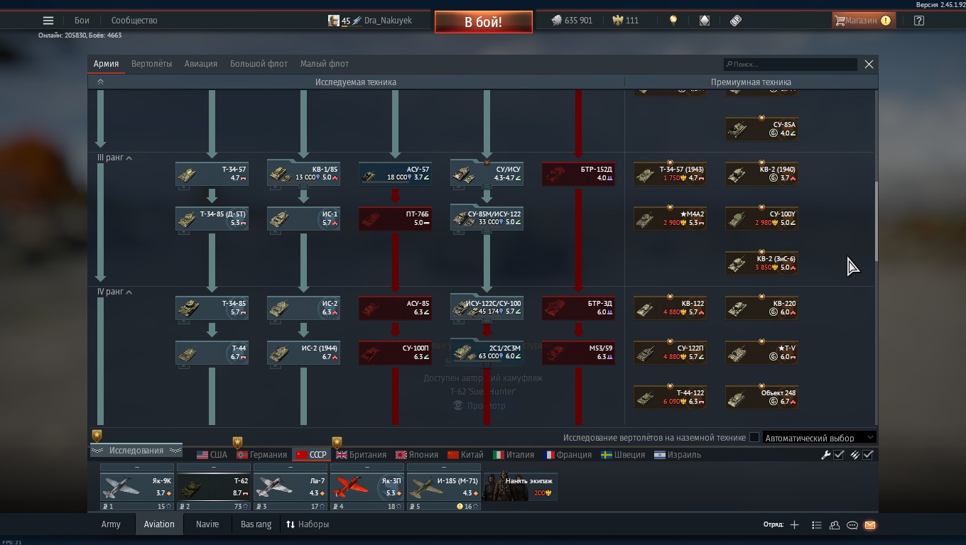Collapse the III ранг section

[114, 158]
